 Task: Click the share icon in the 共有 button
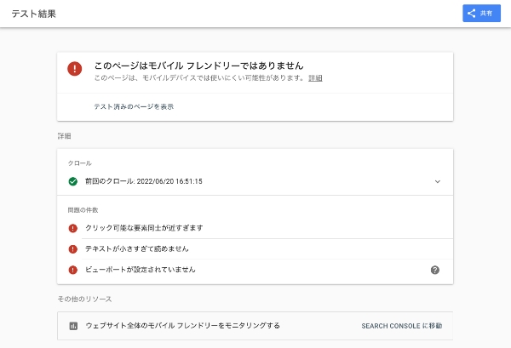coord(471,14)
